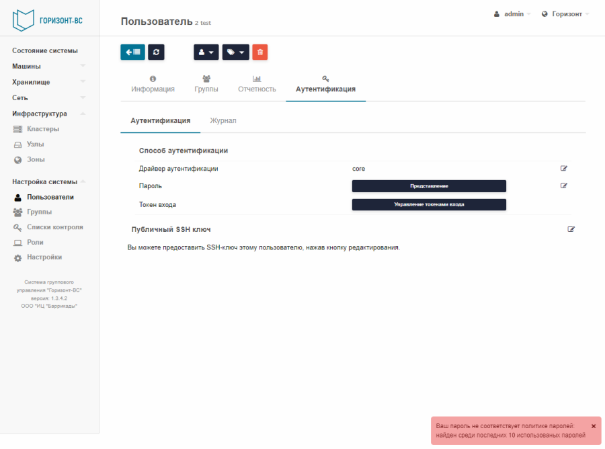This screenshot has width=605, height=449.
Task: Select the top Аутентификация tab
Action: [325, 85]
